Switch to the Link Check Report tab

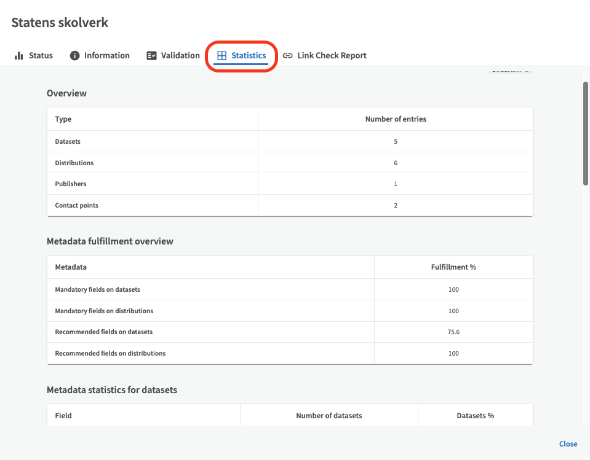pyautogui.click(x=332, y=56)
